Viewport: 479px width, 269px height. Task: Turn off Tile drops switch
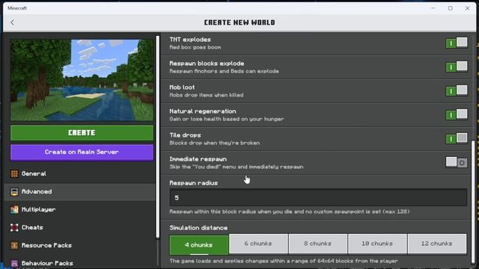tap(457, 138)
